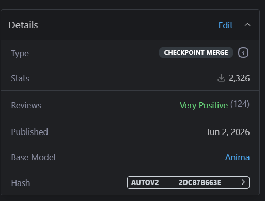Select the Stats row label
Viewport: 265px width, 201px height.
tap(20, 78)
